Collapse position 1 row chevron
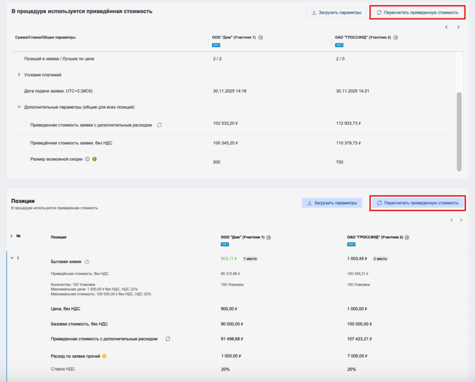The image size is (475, 382). 11,258
